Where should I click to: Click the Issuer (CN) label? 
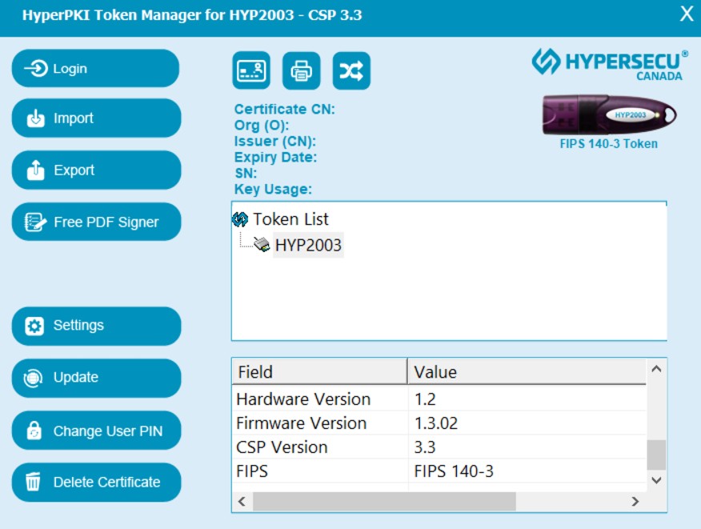click(275, 142)
